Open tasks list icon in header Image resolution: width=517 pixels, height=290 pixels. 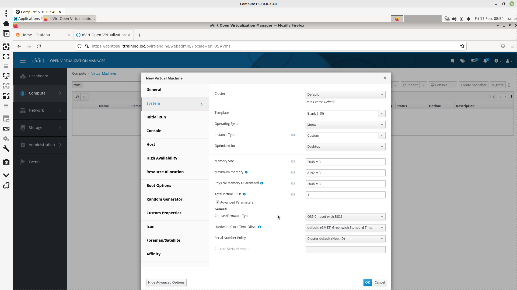[473, 61]
